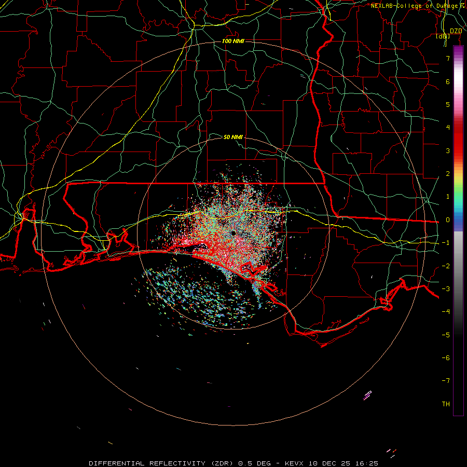Click the -5 value on the color scale

446,335
